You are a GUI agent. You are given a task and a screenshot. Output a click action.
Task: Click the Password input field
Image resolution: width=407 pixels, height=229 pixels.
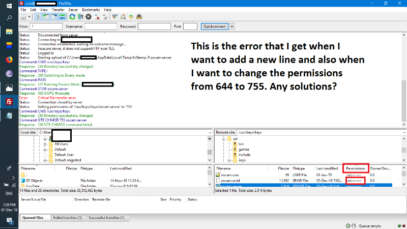[154, 26]
